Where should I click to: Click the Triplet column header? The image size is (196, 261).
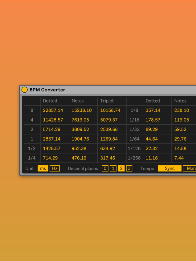click(107, 101)
